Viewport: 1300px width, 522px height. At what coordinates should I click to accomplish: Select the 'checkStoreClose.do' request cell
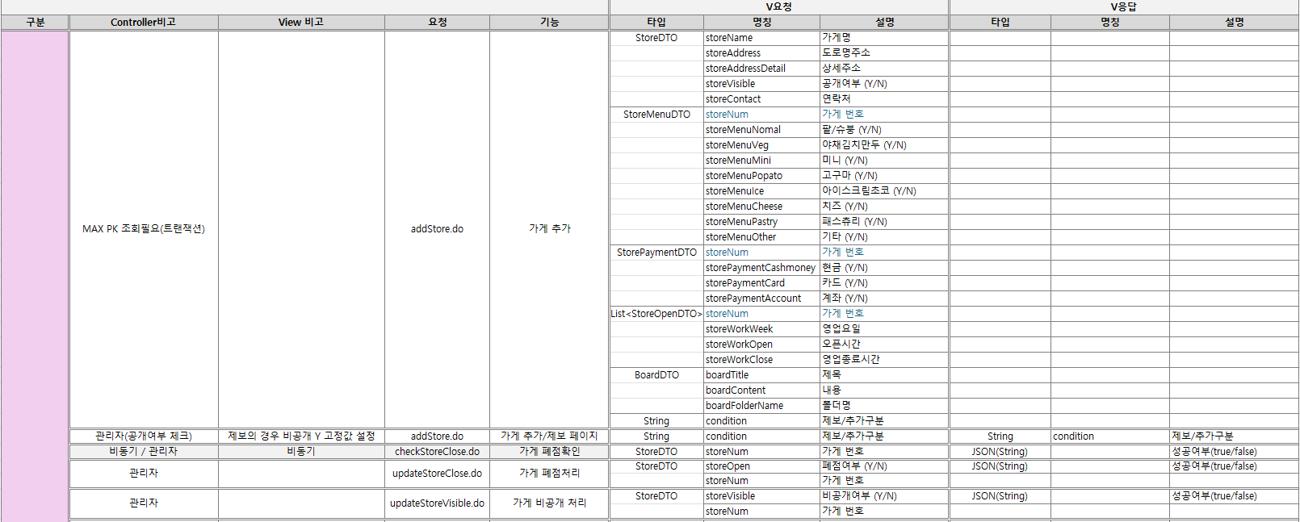click(437, 452)
